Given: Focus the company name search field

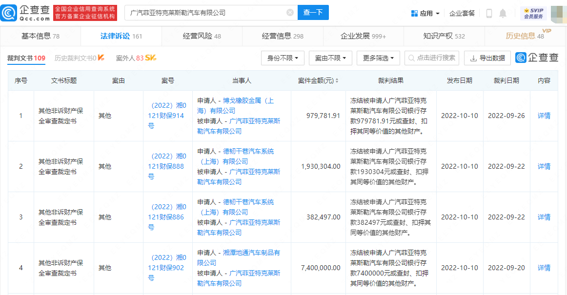Looking at the screenshot, I should (x=211, y=13).
